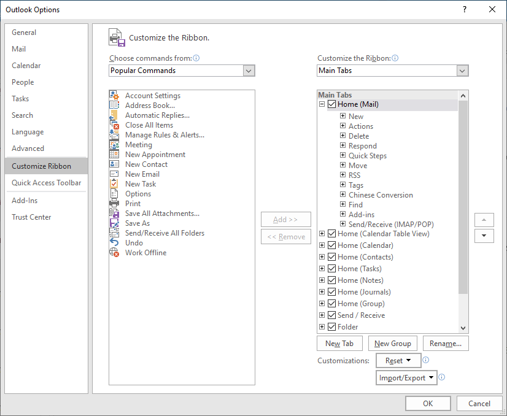Click the New Appointment calendar icon
The width and height of the screenshot is (507, 416).
(x=114, y=154)
